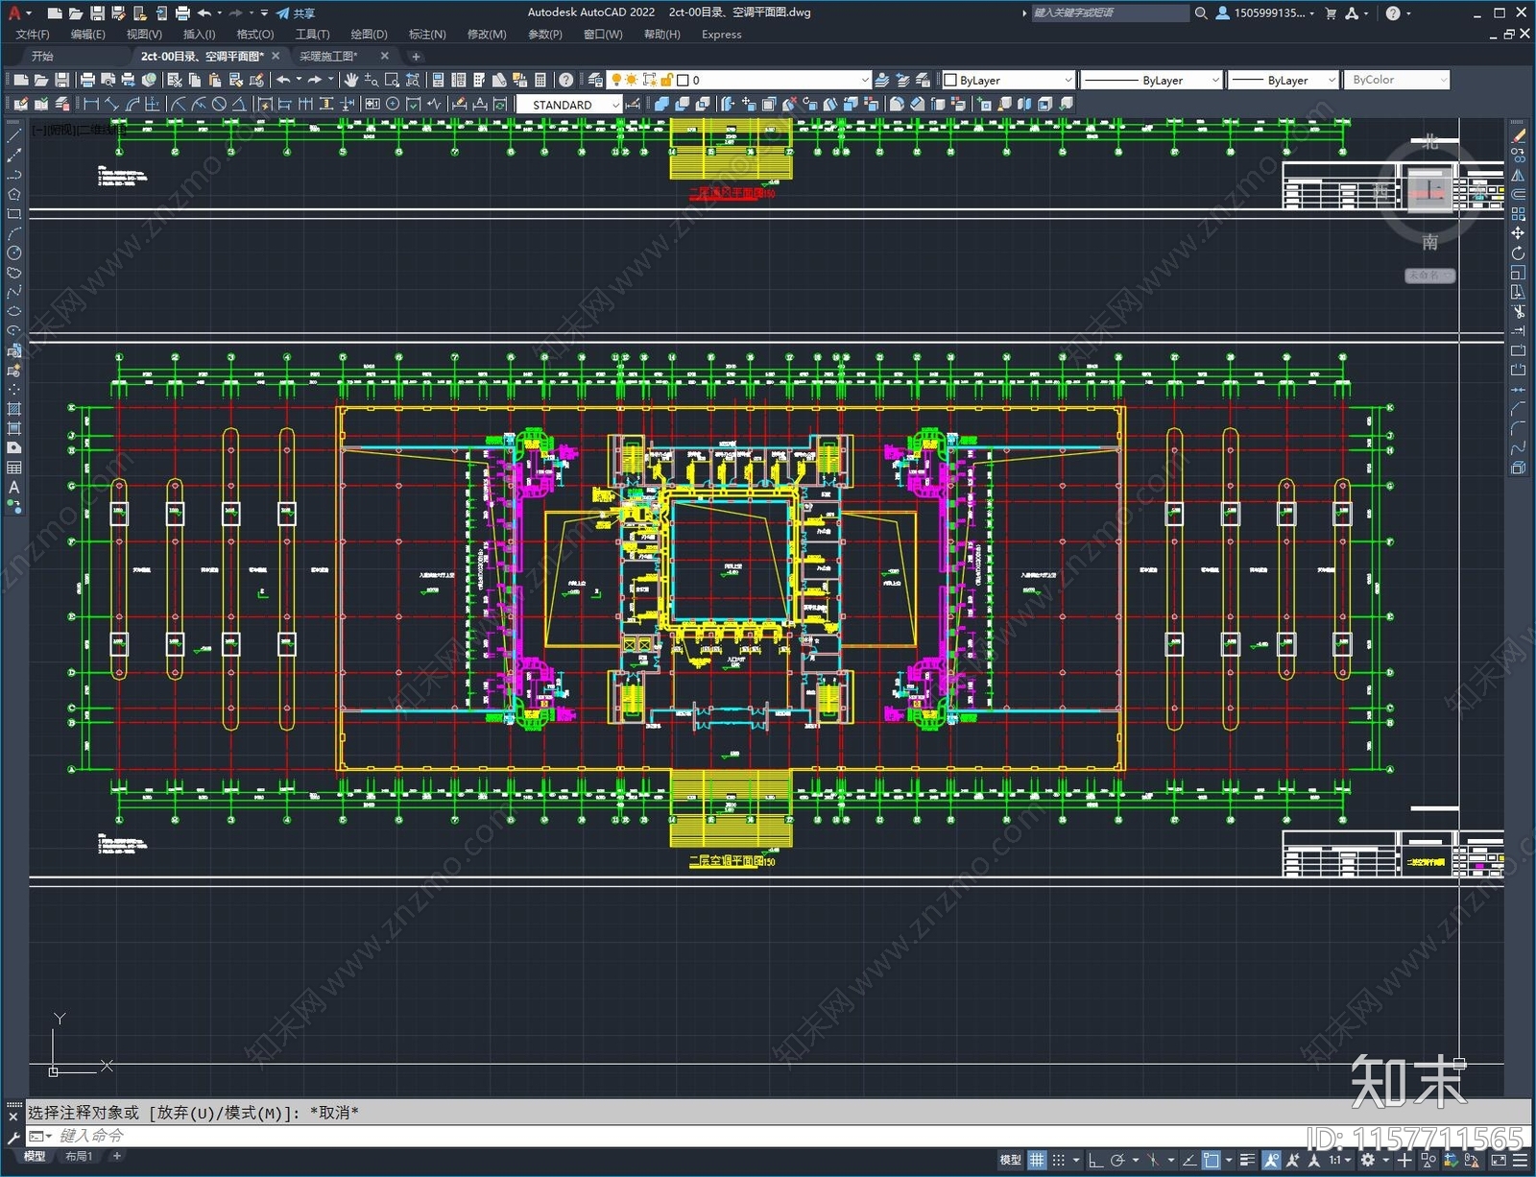Click the Workspace switching gear icon

(x=1368, y=1160)
